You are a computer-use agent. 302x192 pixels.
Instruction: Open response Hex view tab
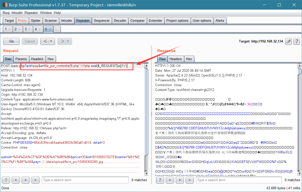pyautogui.click(x=189, y=59)
